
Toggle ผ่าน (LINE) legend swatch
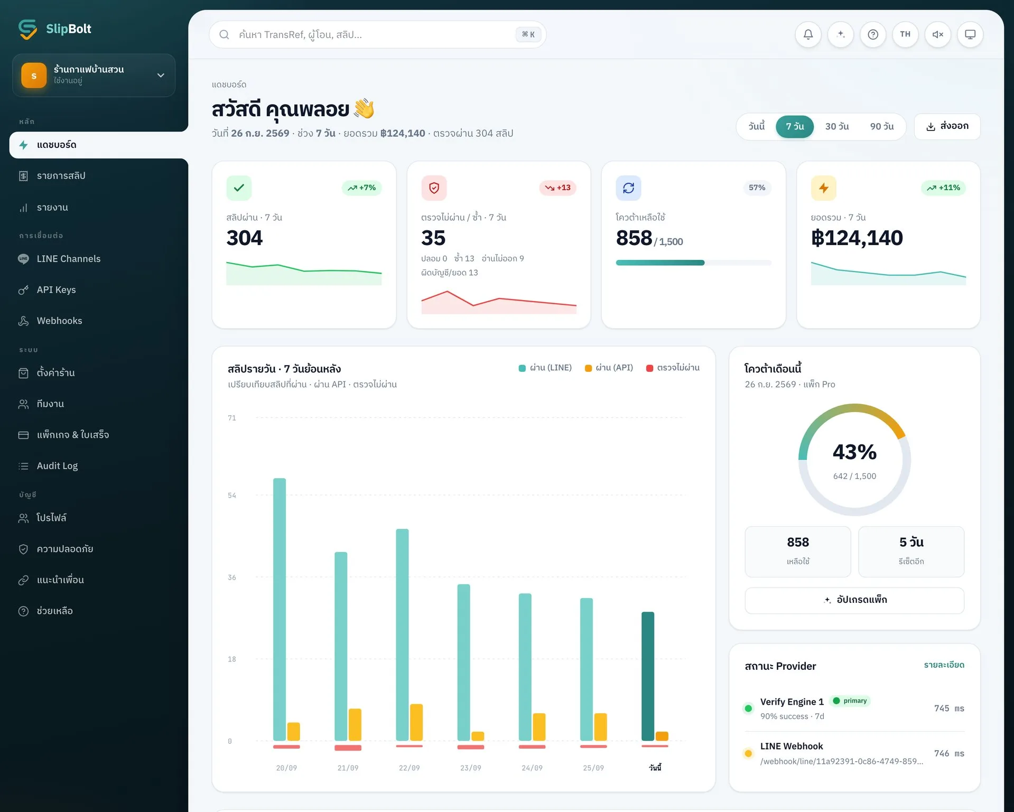click(x=522, y=368)
